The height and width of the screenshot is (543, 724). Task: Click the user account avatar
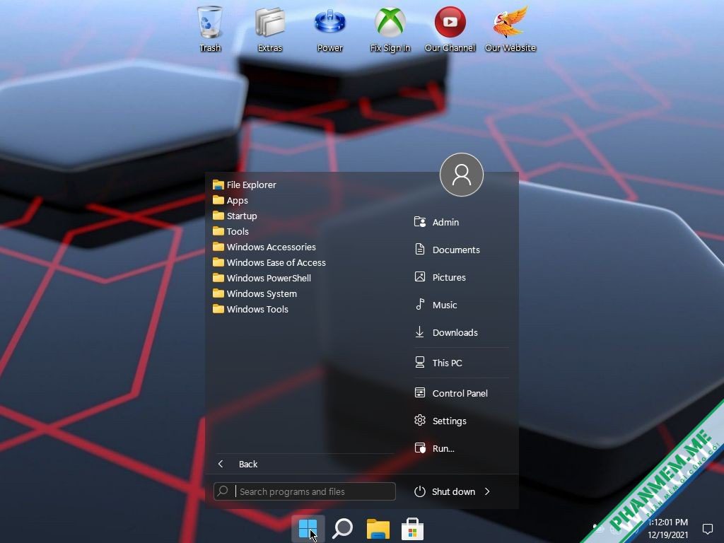(x=461, y=175)
